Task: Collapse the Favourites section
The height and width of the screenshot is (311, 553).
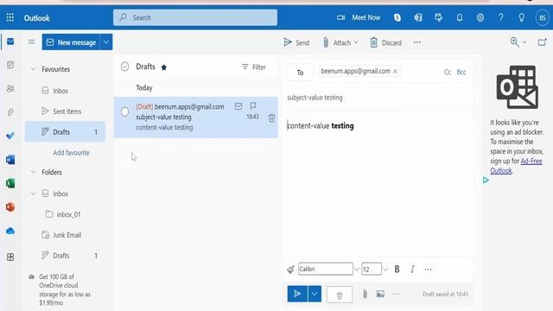Action: [33, 69]
